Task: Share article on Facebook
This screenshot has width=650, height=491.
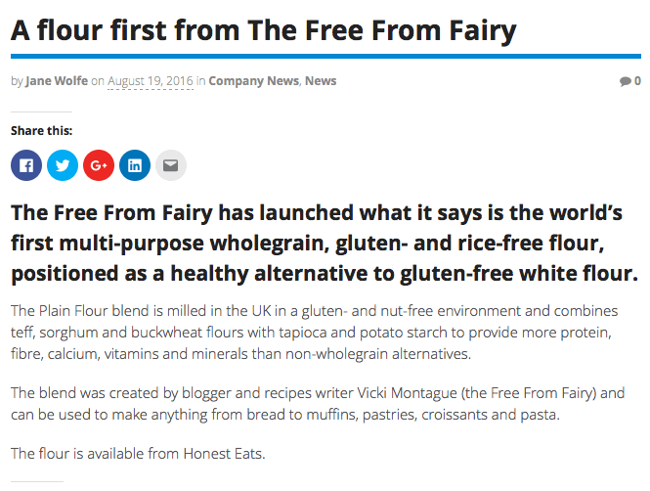Action: click(x=26, y=165)
